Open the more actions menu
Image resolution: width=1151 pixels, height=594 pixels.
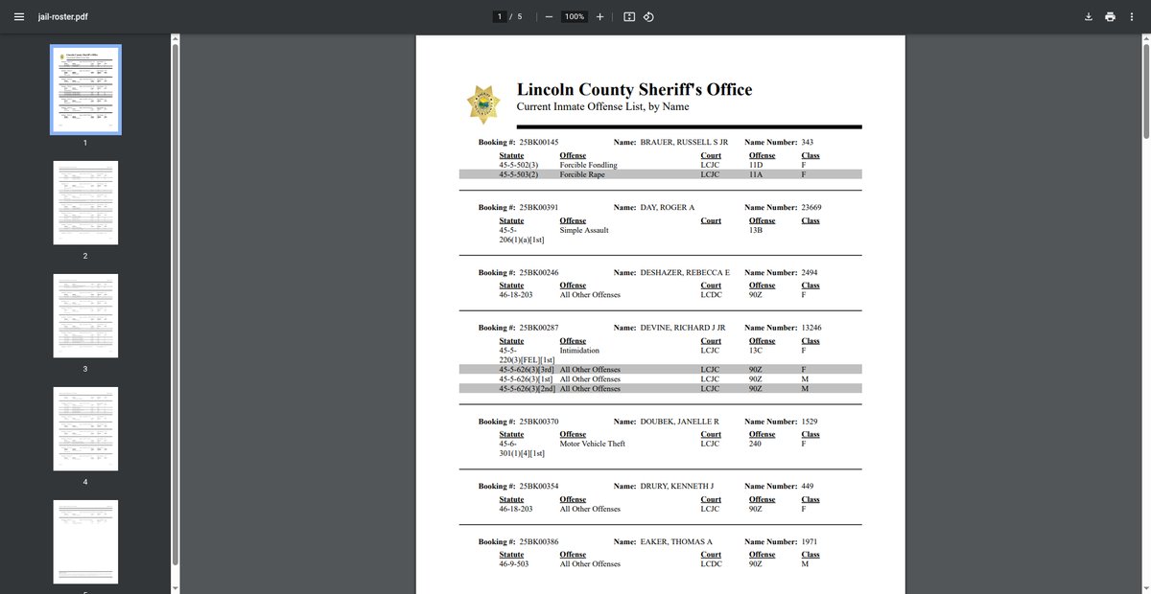1132,17
